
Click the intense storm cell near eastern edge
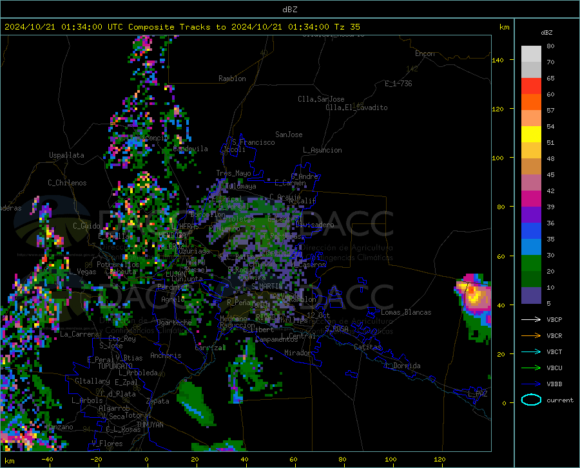(x=474, y=296)
